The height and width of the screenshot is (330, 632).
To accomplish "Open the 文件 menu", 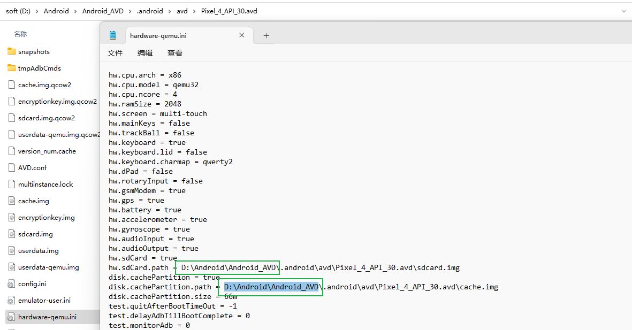I will (x=115, y=53).
